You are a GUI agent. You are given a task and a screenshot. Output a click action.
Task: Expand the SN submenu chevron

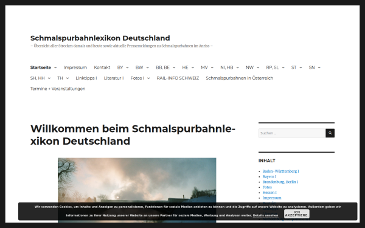[x=319, y=67]
